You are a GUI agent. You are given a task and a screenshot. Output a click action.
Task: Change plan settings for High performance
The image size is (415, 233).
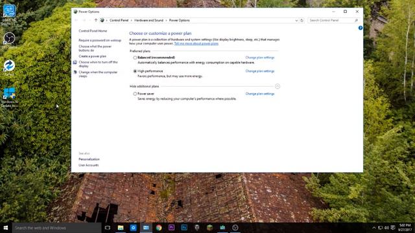(259, 71)
